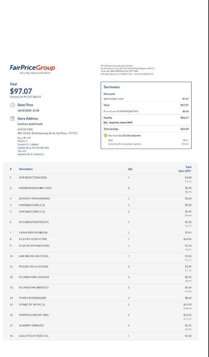209x357 pixels.
Task: Select the 'SCS UNSALTED BTR227G' item
Action: 34,222
